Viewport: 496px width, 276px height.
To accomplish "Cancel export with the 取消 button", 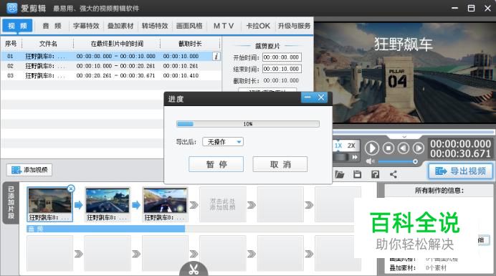I will click(x=280, y=164).
